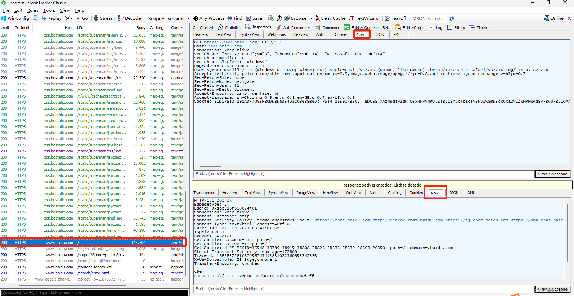Image resolution: width=574 pixels, height=296 pixels.
Task: Close the toolbar with red X
Action: click(x=569, y=18)
